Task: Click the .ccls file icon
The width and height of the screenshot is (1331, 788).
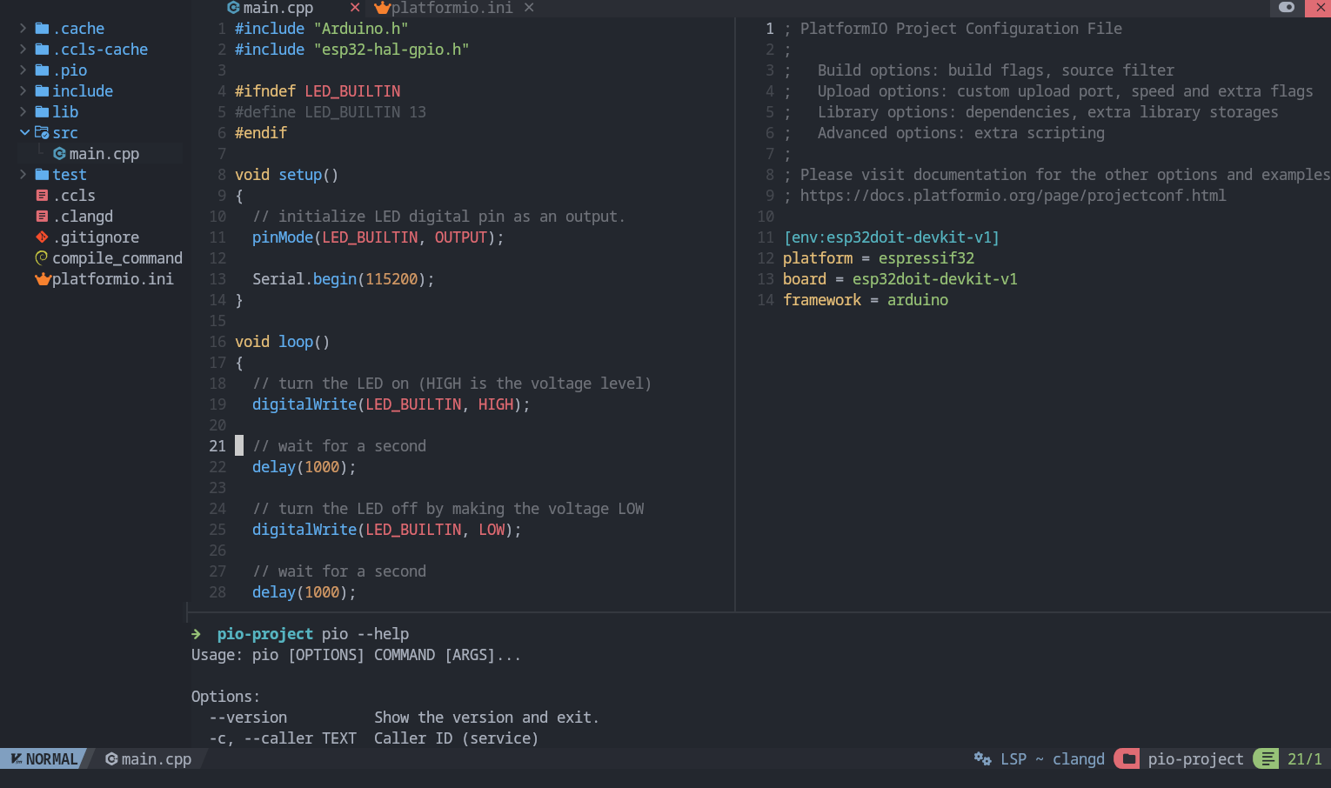Action: [x=42, y=196]
